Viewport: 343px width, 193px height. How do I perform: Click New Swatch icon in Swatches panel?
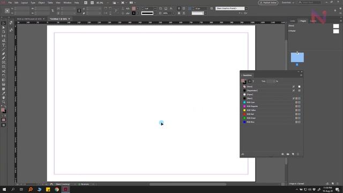pos(293,154)
